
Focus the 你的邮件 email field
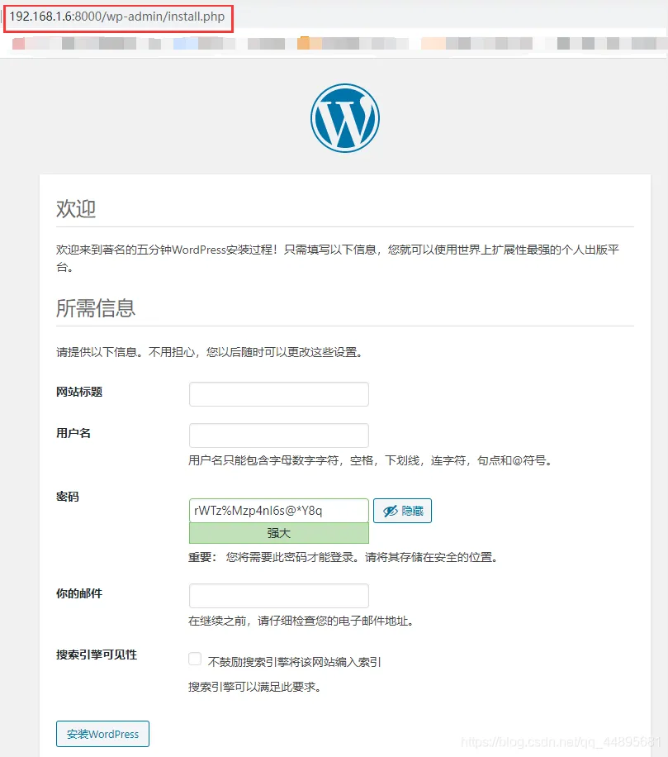click(x=279, y=596)
